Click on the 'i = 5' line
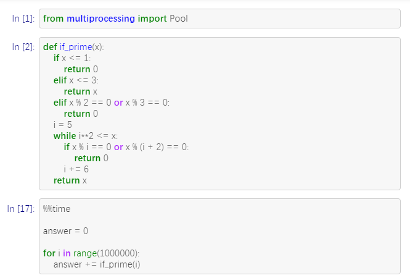The image size is (410, 278). [x=63, y=125]
